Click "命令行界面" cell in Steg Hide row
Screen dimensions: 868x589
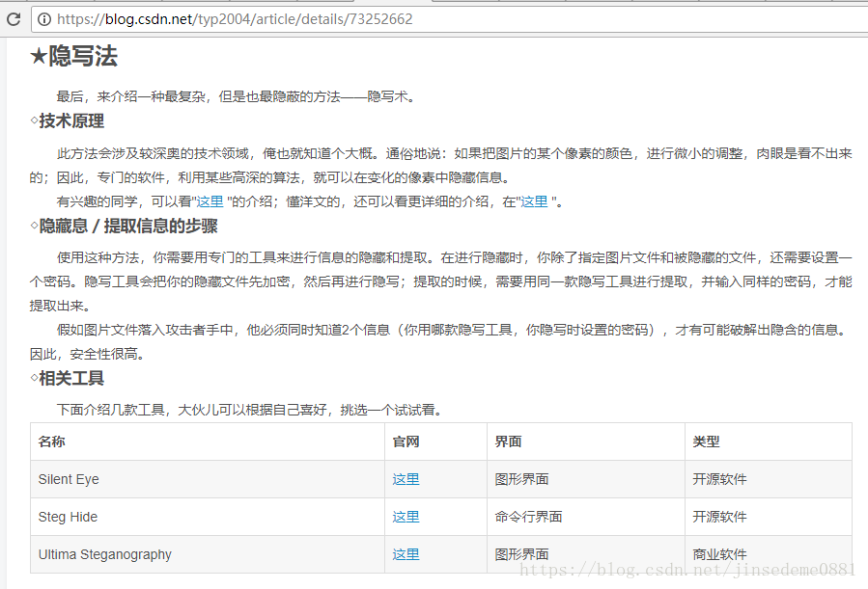click(x=586, y=517)
